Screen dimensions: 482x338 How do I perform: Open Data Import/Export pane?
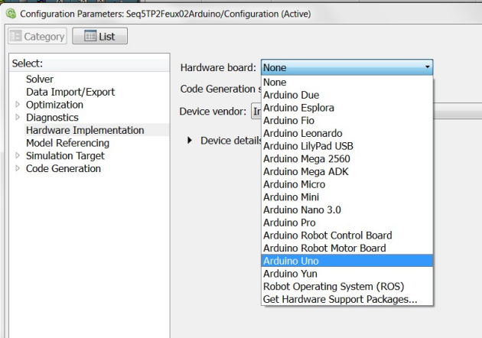point(70,92)
